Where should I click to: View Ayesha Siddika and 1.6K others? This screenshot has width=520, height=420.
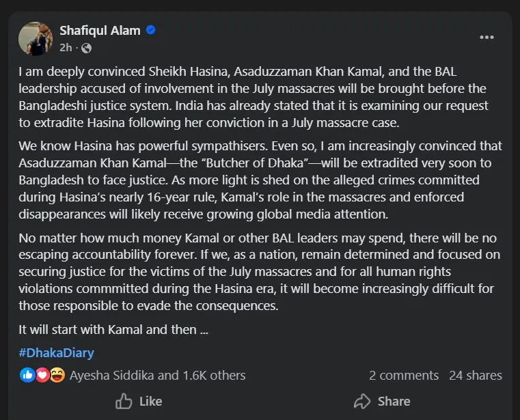point(157,375)
